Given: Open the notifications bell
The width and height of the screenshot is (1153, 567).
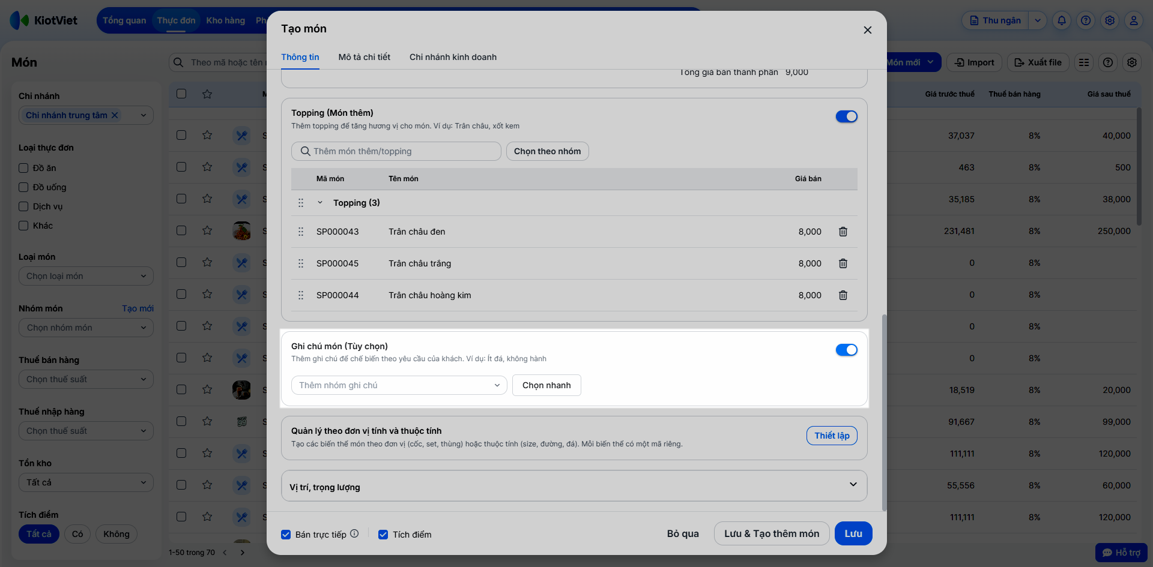Looking at the screenshot, I should click(x=1062, y=20).
